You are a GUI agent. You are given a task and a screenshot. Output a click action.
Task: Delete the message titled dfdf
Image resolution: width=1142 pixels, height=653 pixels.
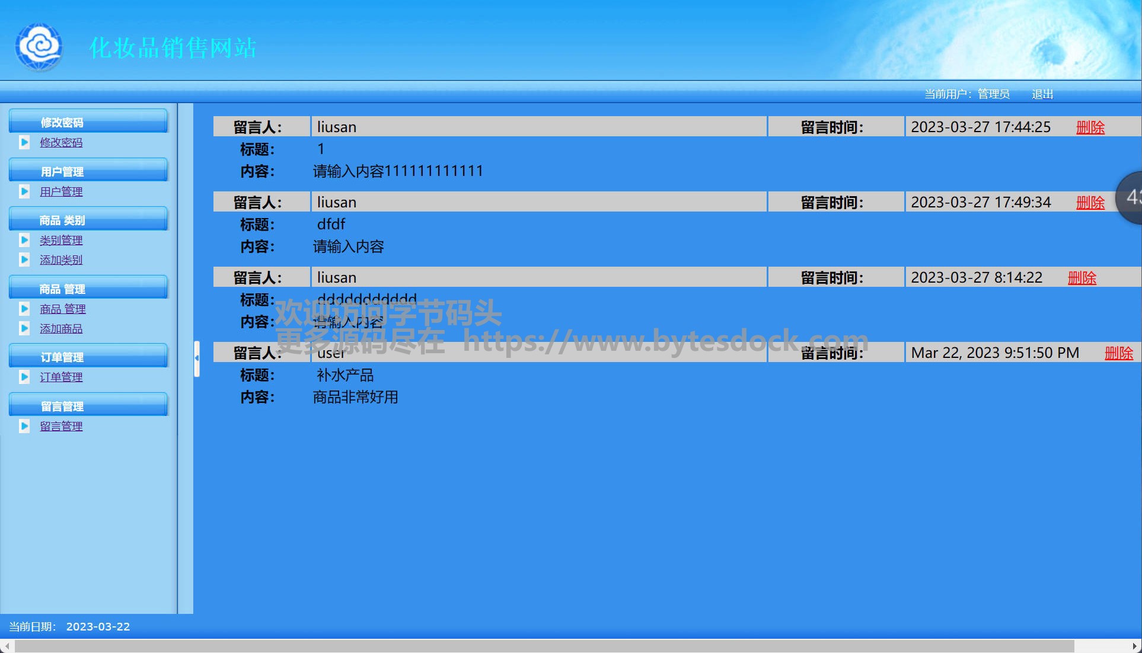tap(1090, 203)
